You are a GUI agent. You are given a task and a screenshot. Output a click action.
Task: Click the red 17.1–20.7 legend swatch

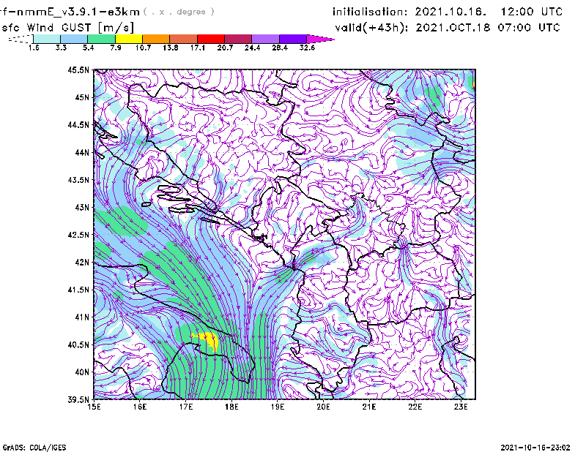click(211, 39)
